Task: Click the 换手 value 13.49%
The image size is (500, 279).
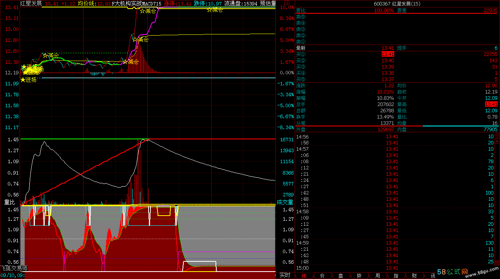Action: 385,117
